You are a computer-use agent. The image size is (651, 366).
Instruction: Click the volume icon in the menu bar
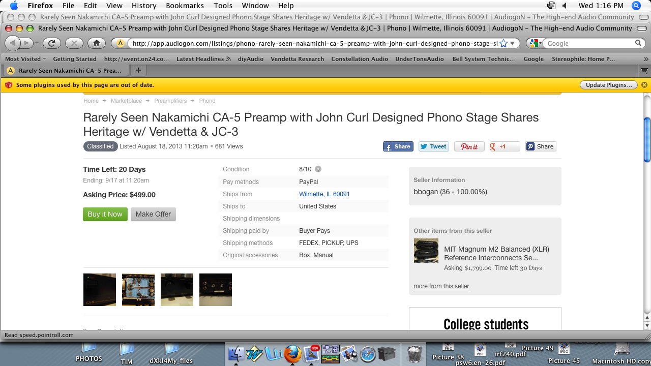tap(565, 6)
